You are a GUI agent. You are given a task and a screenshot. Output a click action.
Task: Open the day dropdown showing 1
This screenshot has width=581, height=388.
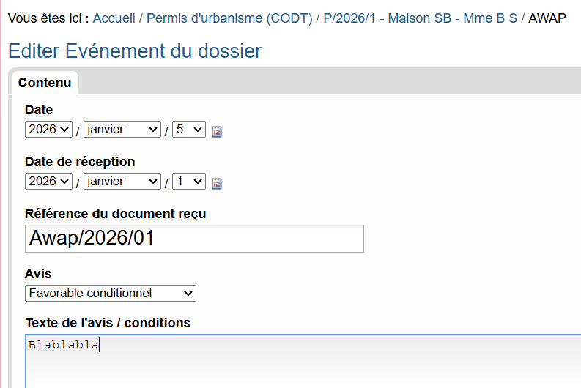[189, 181]
